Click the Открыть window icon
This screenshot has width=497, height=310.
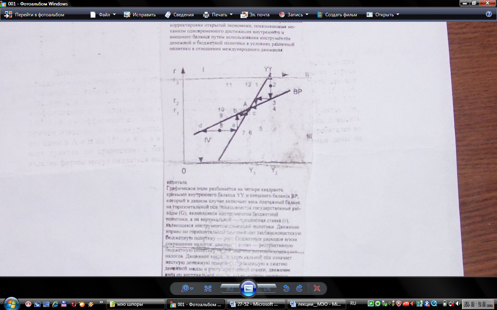pos(370,15)
